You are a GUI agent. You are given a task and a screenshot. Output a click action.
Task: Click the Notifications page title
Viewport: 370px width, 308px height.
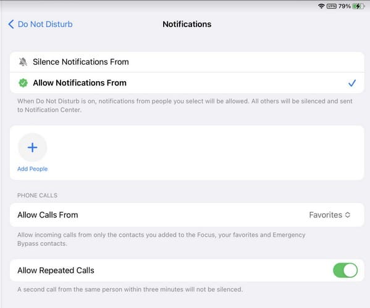(x=187, y=24)
